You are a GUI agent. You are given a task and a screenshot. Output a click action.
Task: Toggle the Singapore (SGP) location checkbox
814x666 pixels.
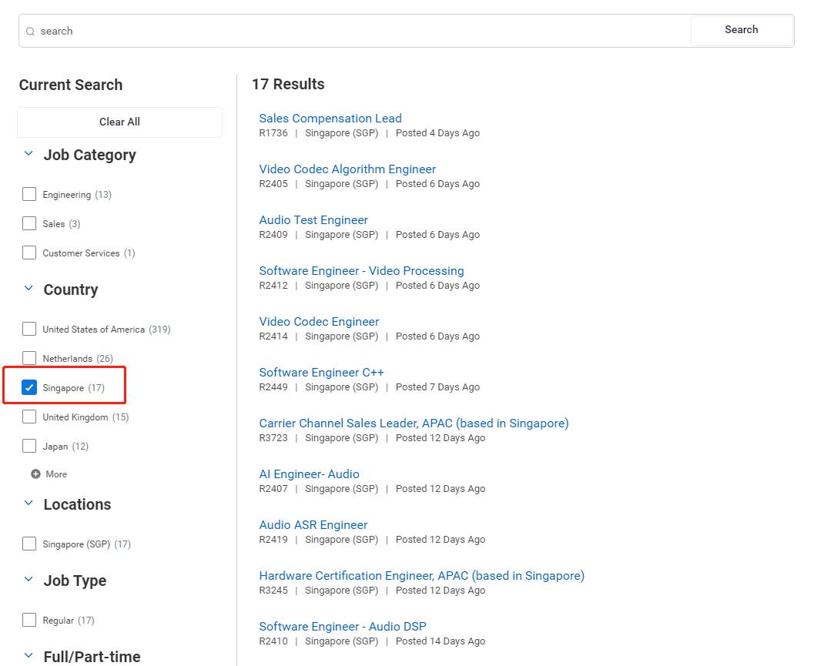[x=29, y=544]
